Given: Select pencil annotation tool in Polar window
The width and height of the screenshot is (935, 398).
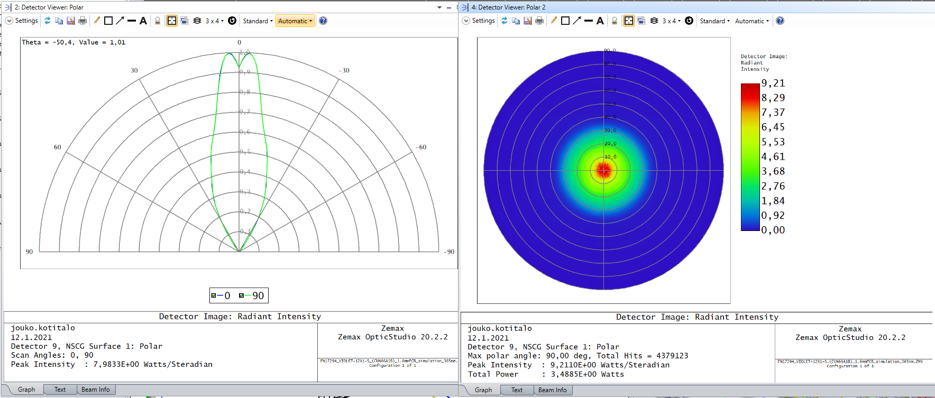Looking at the screenshot, I should (x=97, y=21).
